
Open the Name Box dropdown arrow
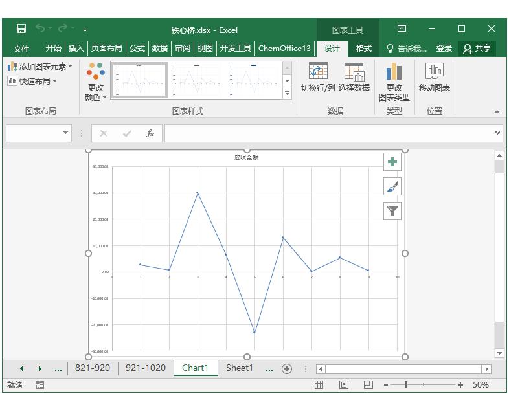pyautogui.click(x=65, y=133)
